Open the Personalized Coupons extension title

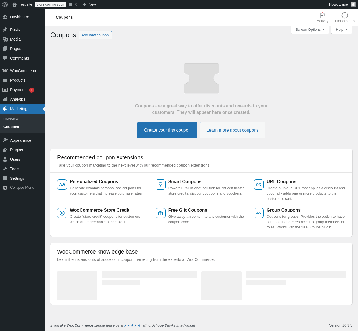(x=94, y=182)
